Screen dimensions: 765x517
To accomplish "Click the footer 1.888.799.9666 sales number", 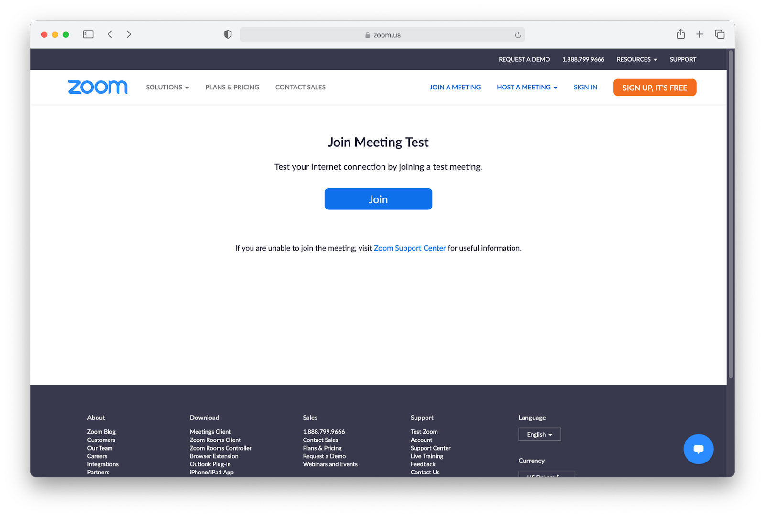I will point(324,432).
